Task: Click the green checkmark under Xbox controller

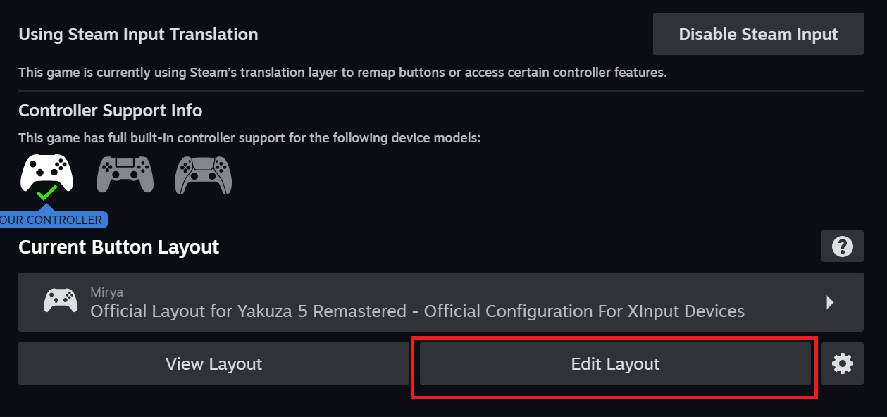Action: pyautogui.click(x=46, y=192)
